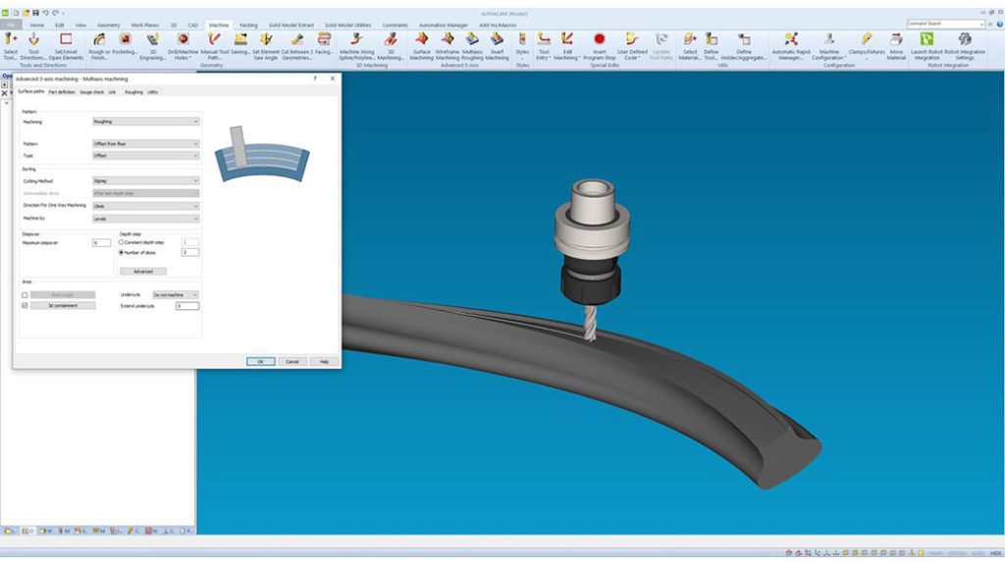Image resolution: width=1005 pixels, height=562 pixels.
Task: Click the Advanced button under Depth step
Action: click(143, 271)
